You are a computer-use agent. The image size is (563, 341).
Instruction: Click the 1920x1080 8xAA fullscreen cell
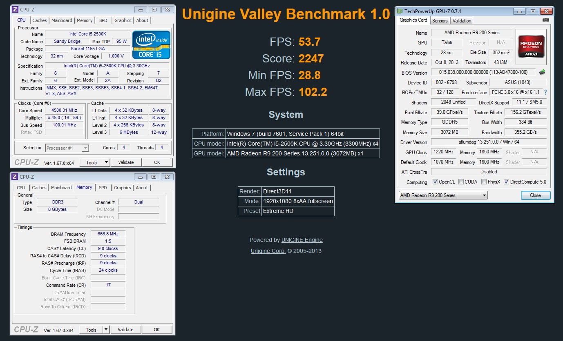pyautogui.click(x=298, y=201)
